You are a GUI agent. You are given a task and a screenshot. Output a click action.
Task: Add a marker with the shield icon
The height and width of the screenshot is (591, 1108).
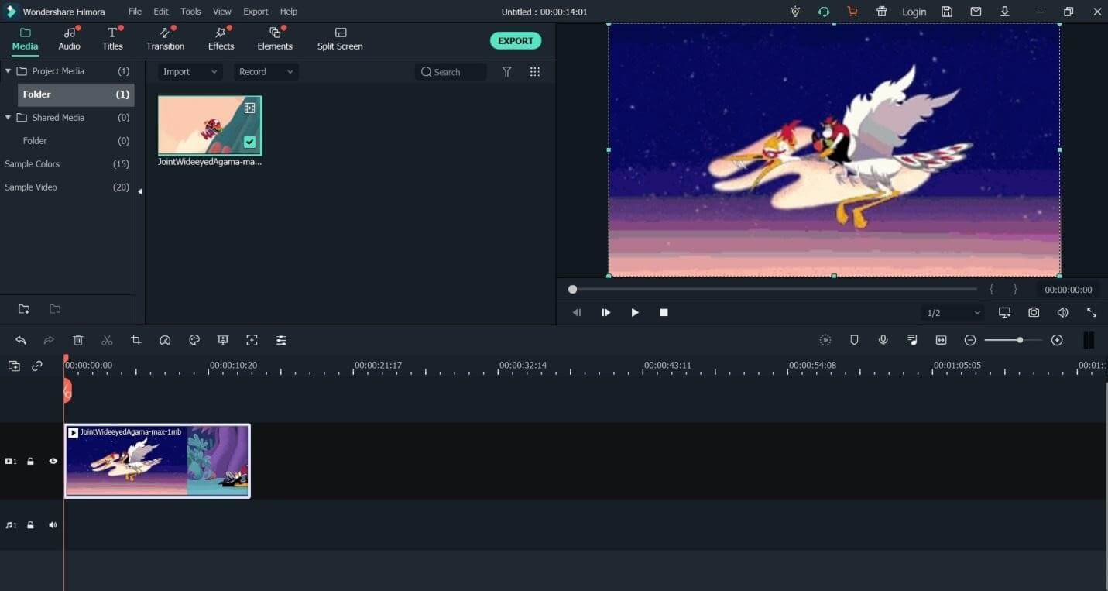[x=854, y=340]
